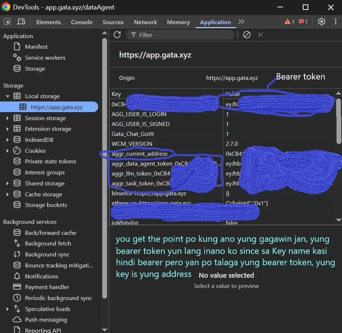Viewport: 342px width, 333px height.
Task: Delete selected entry with the X icon
Action: coord(260,35)
